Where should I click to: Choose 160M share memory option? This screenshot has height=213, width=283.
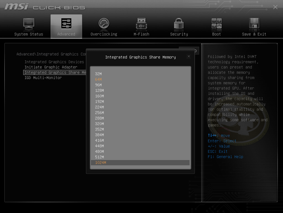coord(140,96)
